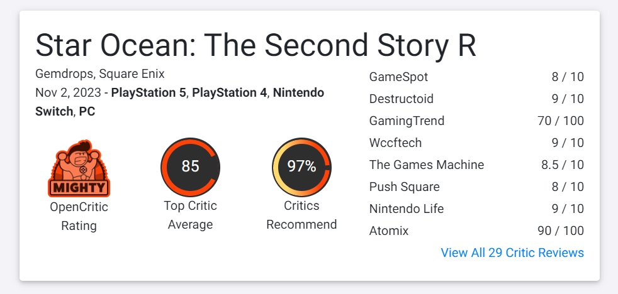618x294 pixels.
Task: Click the GamingTrend 70 / 100 score
Action: pyautogui.click(x=561, y=121)
